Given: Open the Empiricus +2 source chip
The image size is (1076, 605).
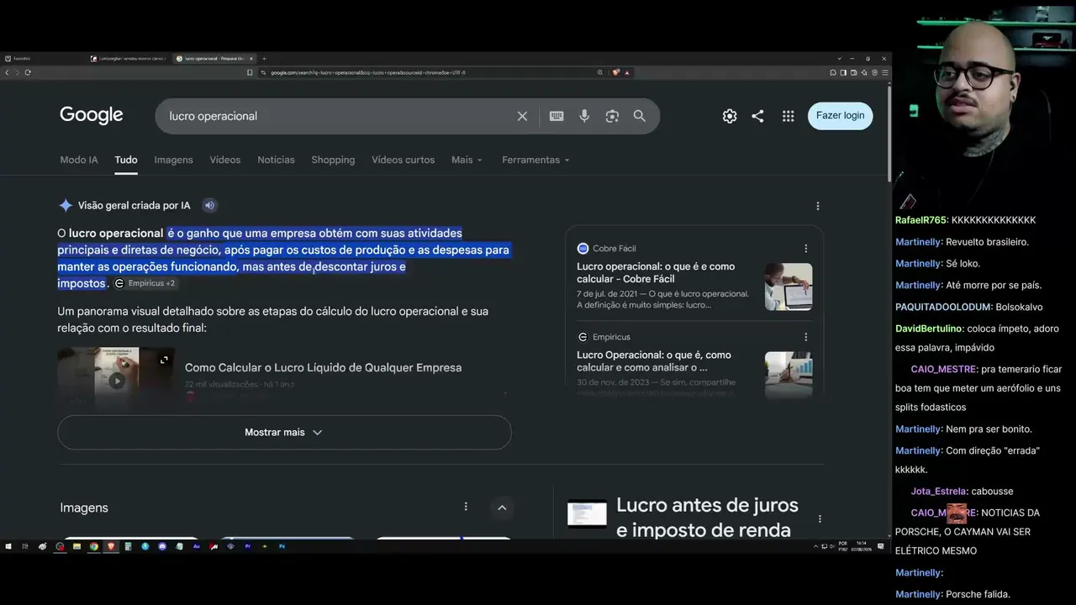Looking at the screenshot, I should pyautogui.click(x=145, y=283).
